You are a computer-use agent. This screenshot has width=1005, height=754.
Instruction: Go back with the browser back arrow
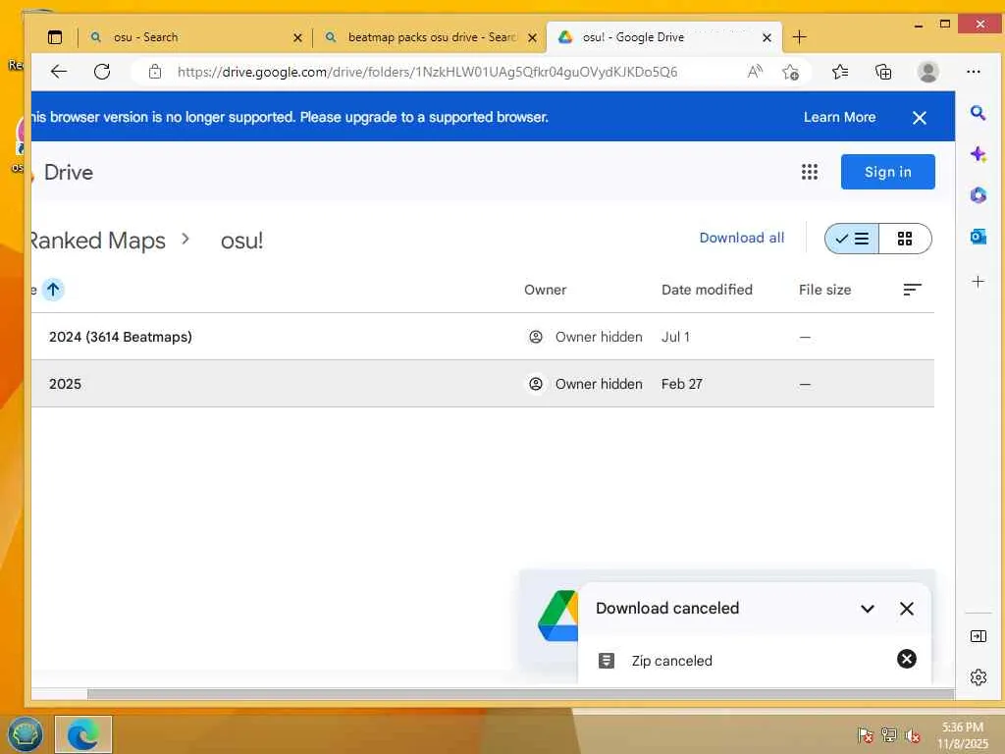point(58,72)
